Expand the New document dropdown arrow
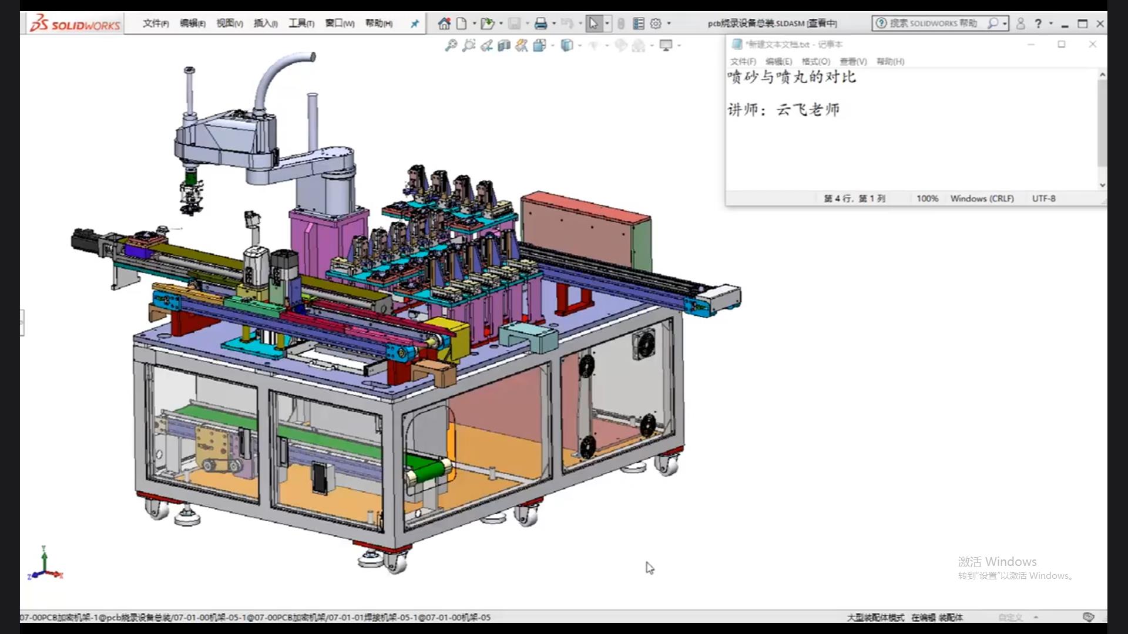The width and height of the screenshot is (1128, 634). click(x=474, y=23)
